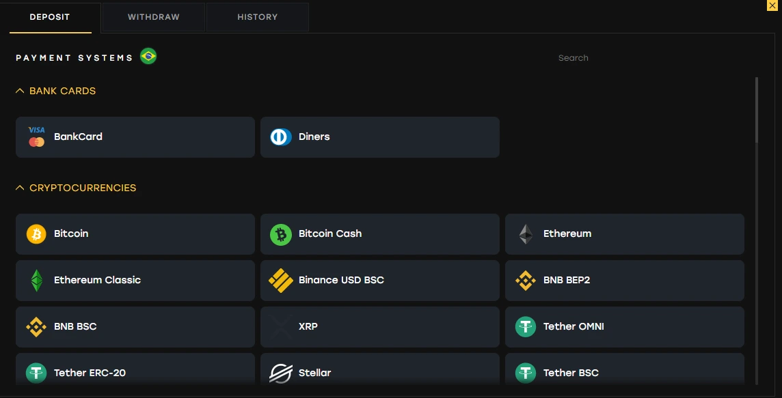Select the Deposit tab

pyautogui.click(x=50, y=17)
